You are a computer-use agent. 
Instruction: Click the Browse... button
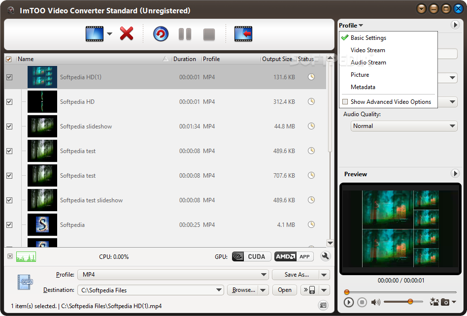point(243,290)
